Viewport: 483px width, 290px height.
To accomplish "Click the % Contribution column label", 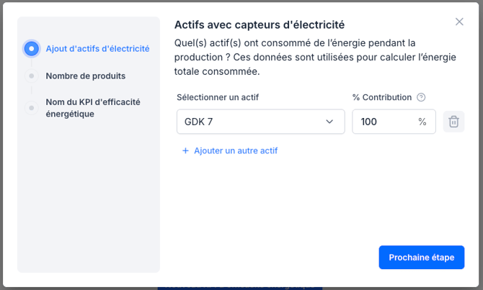I will tap(381, 97).
